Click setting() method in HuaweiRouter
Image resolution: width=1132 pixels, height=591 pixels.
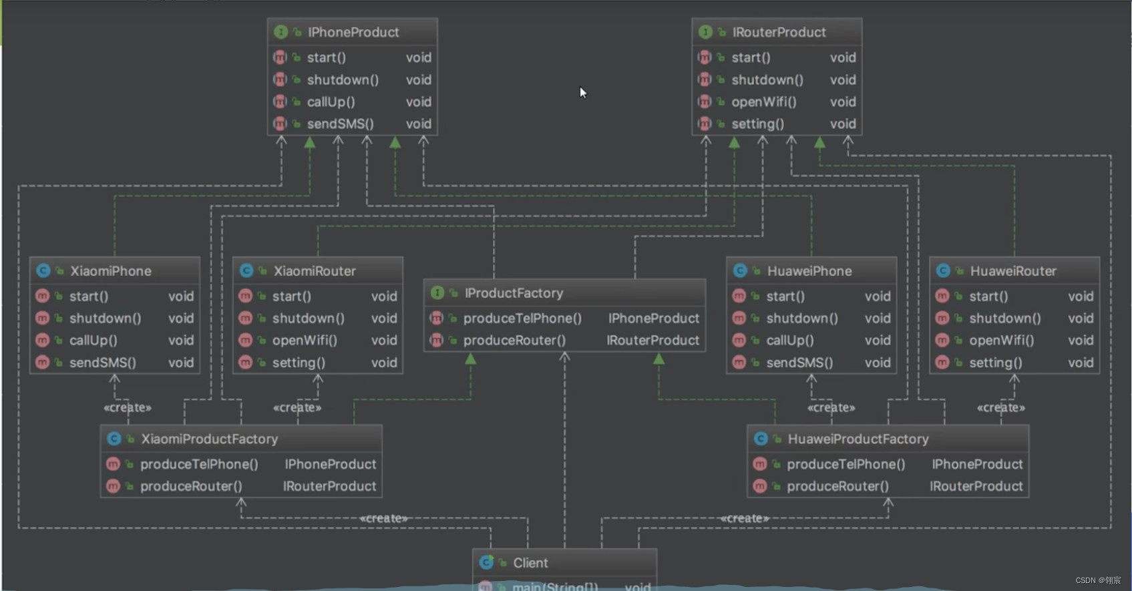pos(996,362)
